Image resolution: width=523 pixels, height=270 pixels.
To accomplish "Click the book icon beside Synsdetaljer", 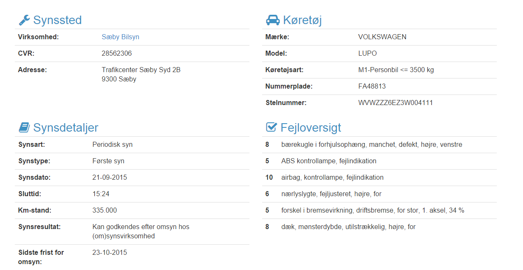I will 24,127.
